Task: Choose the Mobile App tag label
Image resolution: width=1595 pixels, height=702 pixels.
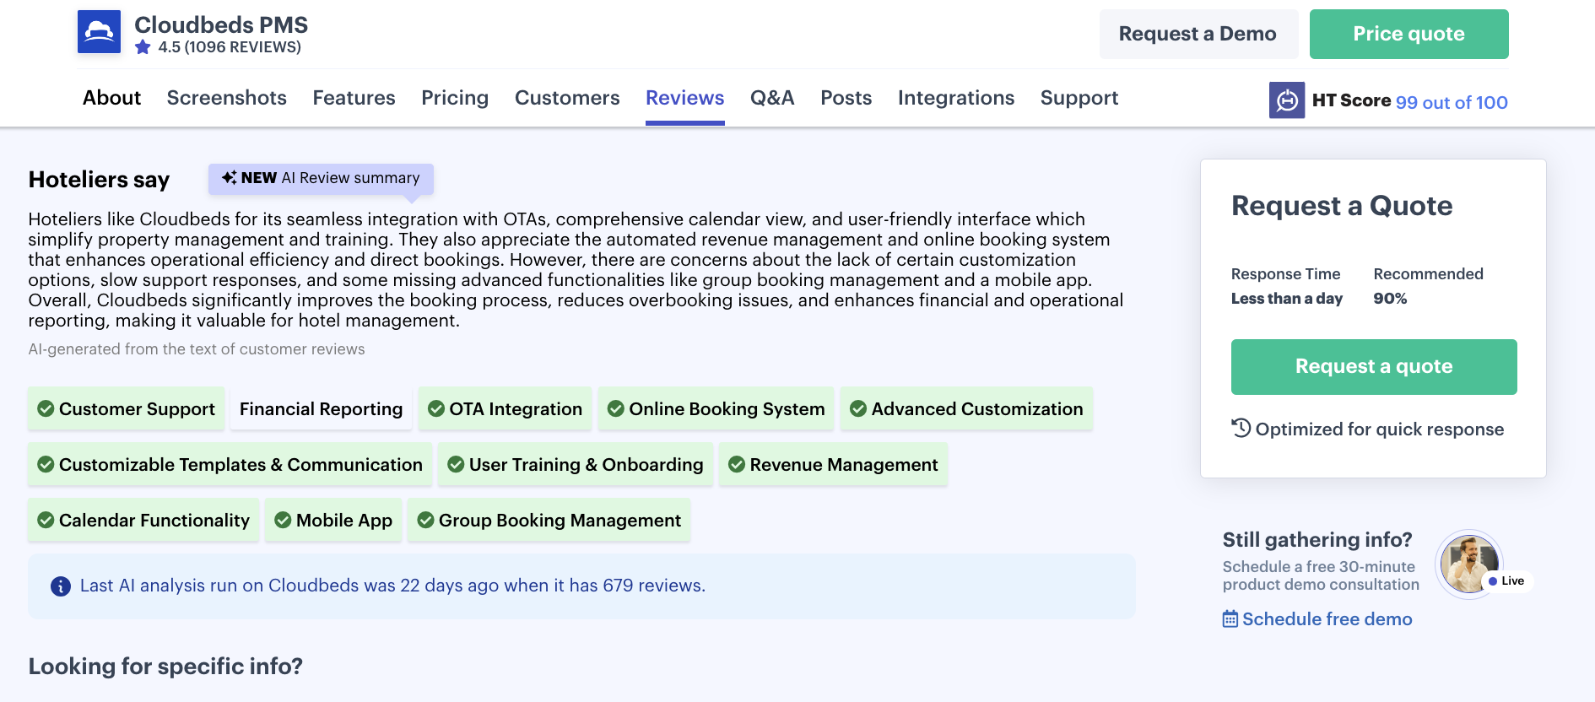Action: (x=344, y=521)
